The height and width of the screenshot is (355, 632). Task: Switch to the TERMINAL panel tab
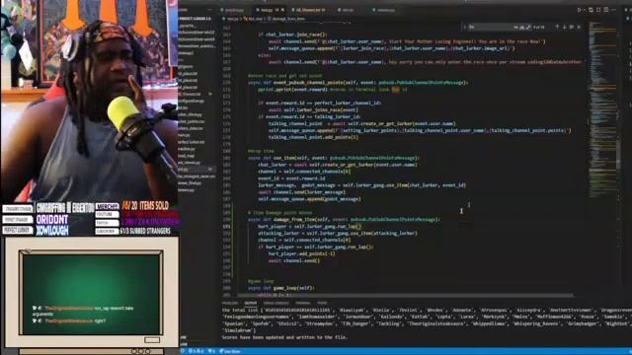tap(303, 303)
